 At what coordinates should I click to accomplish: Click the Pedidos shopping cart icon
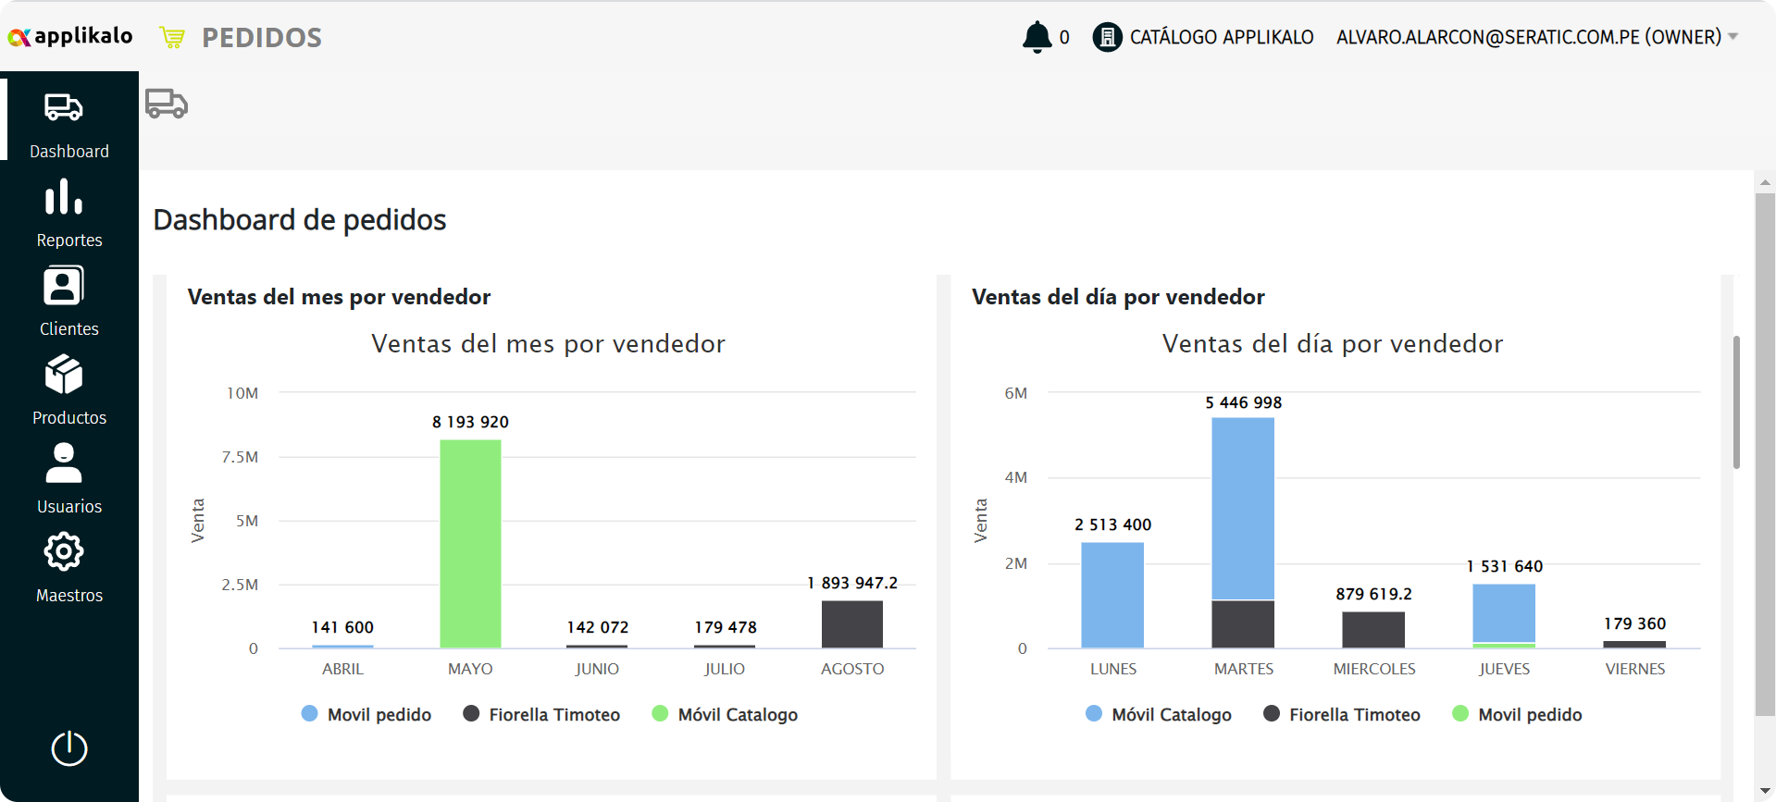172,38
